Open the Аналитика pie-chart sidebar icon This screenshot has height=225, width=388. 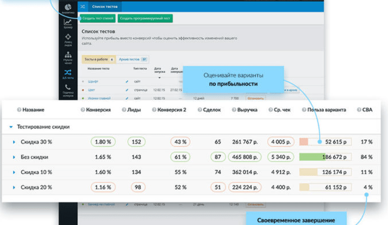pos(68,7)
